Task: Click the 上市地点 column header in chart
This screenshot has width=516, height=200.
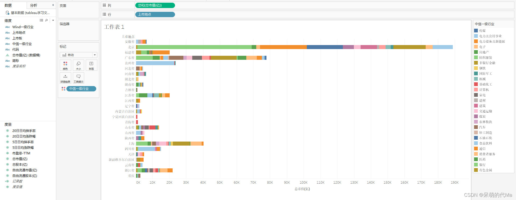Action: pyautogui.click(x=128, y=37)
